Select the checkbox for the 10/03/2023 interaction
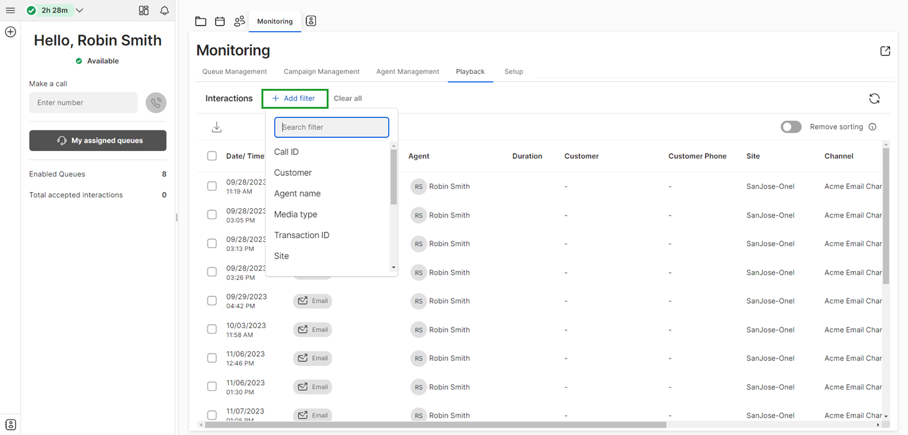This screenshot has width=908, height=435. [212, 329]
